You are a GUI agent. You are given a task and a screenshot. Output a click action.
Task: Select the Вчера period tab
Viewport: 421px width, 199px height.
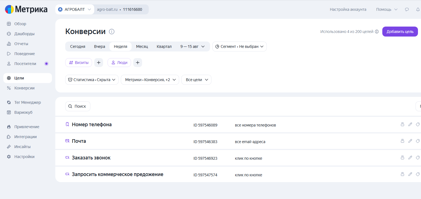tap(100, 46)
